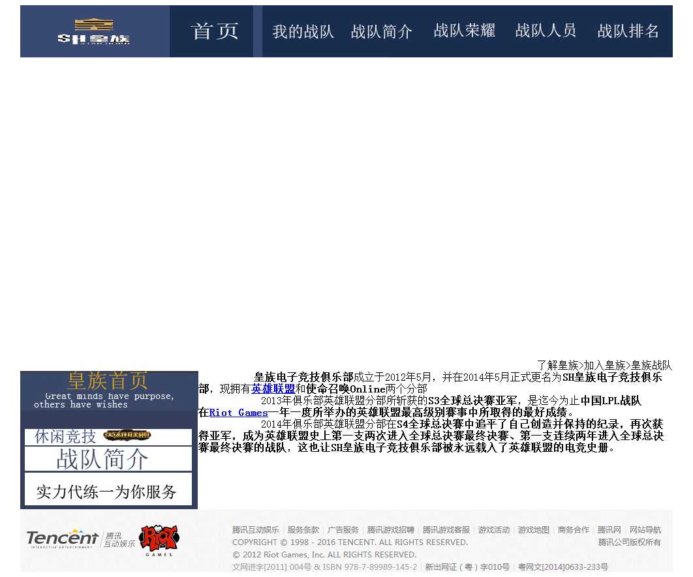The height and width of the screenshot is (577, 693).
Task: Open 战队人员 navigation item
Action: (546, 31)
